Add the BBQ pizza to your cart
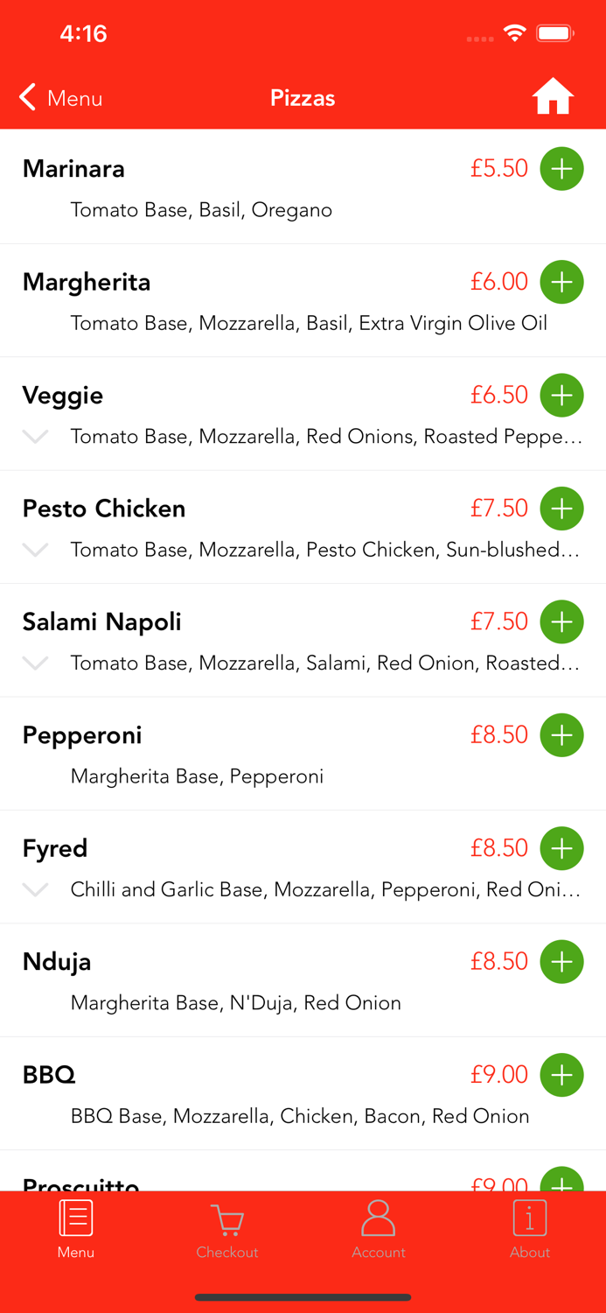Image resolution: width=606 pixels, height=1313 pixels. 562,1075
